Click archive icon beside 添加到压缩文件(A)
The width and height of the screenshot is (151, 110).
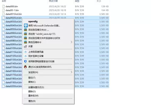(x=26, y=30)
